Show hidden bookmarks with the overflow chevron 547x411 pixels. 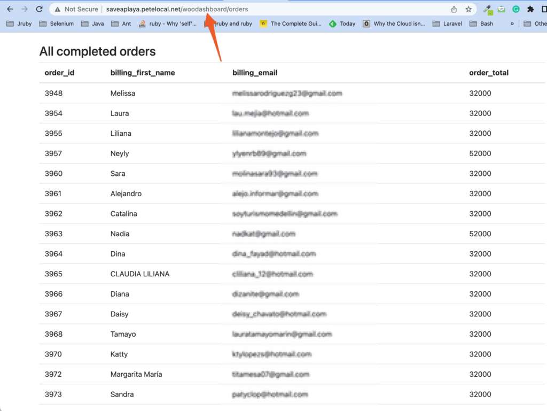pos(512,24)
